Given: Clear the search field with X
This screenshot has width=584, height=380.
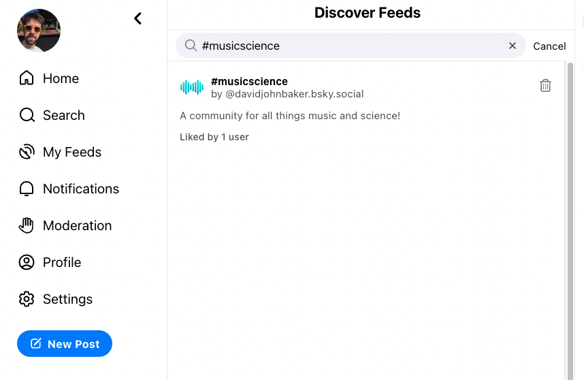Looking at the screenshot, I should 513,46.
